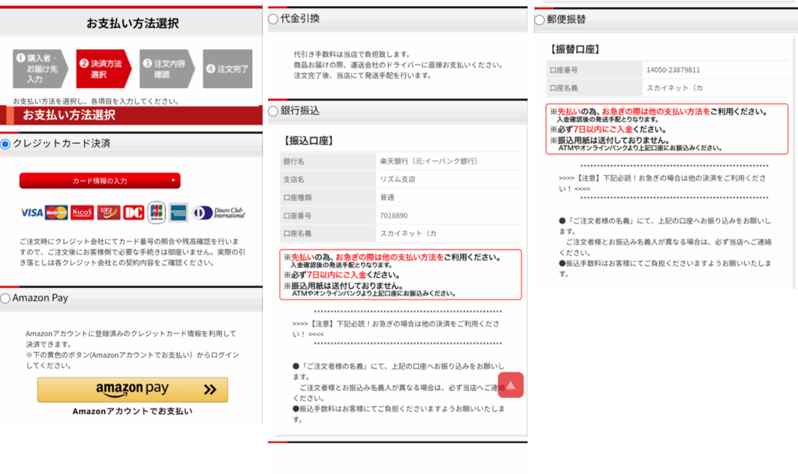The image size is (798, 474).
Task: Select the Amazon Pay radio button
Action: [5, 298]
